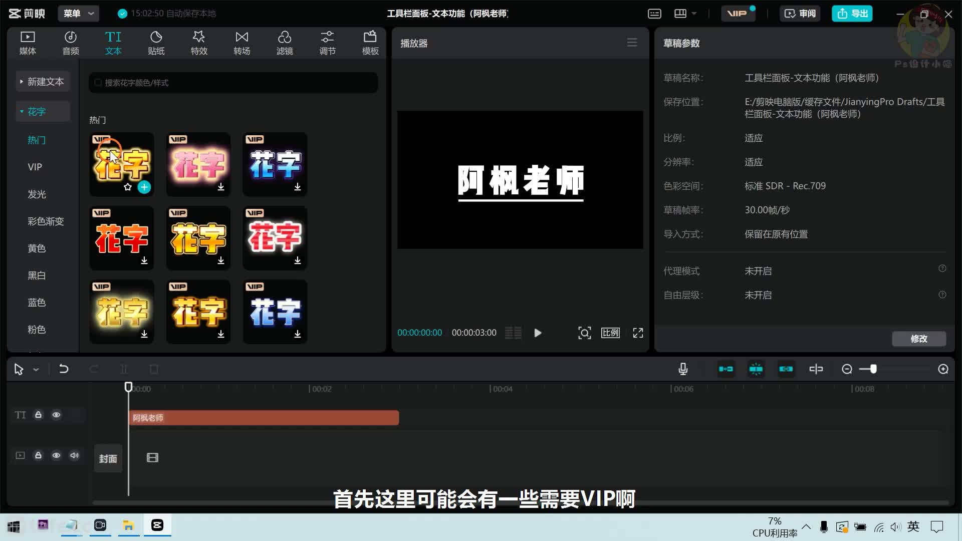This screenshot has height=541, width=962.
Task: Select the 黑白 black-white category
Action: click(37, 275)
